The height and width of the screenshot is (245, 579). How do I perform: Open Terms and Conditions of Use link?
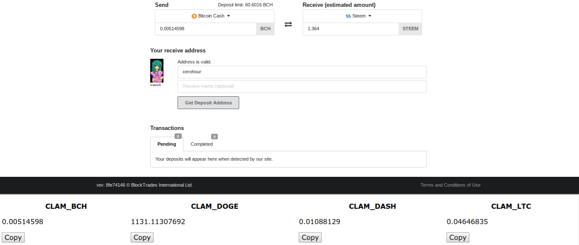450,185
